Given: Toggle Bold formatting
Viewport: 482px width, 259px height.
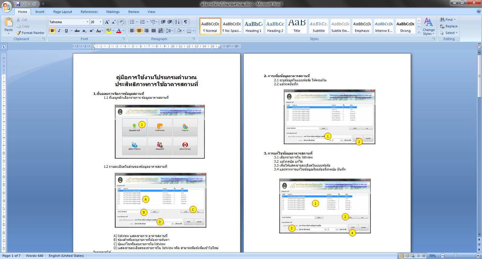Looking at the screenshot, I should coord(52,31).
